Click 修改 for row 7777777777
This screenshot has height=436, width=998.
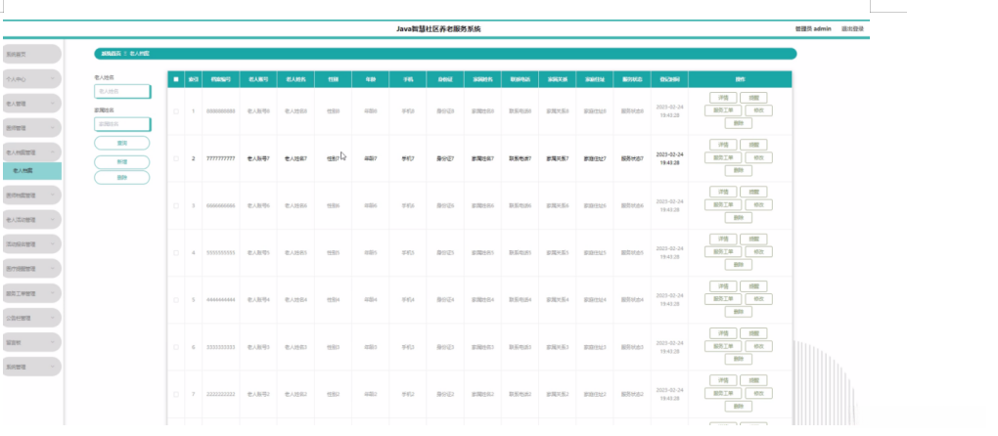point(758,157)
